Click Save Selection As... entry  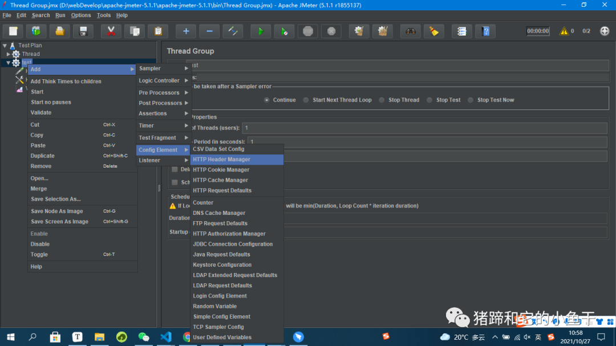coord(83,199)
